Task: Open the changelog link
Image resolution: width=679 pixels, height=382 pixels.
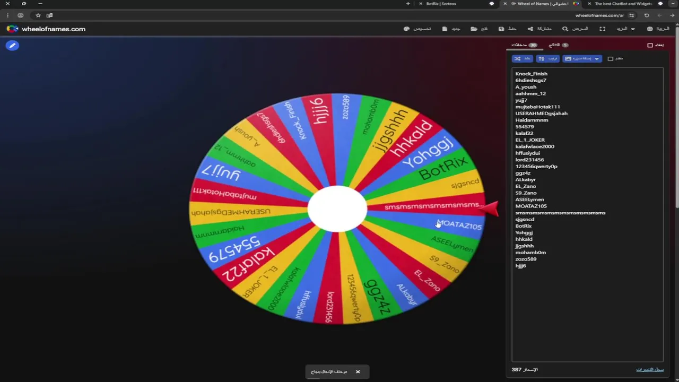Action: coord(650,369)
